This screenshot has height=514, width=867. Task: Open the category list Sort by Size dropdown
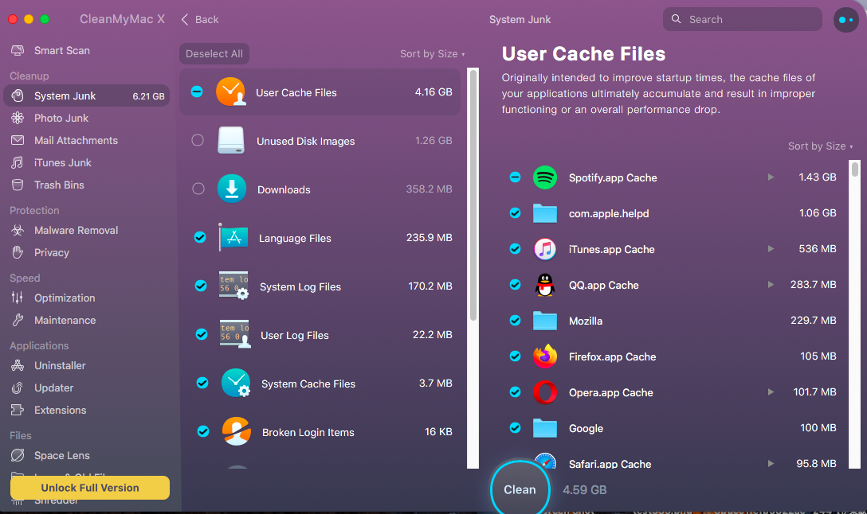433,53
